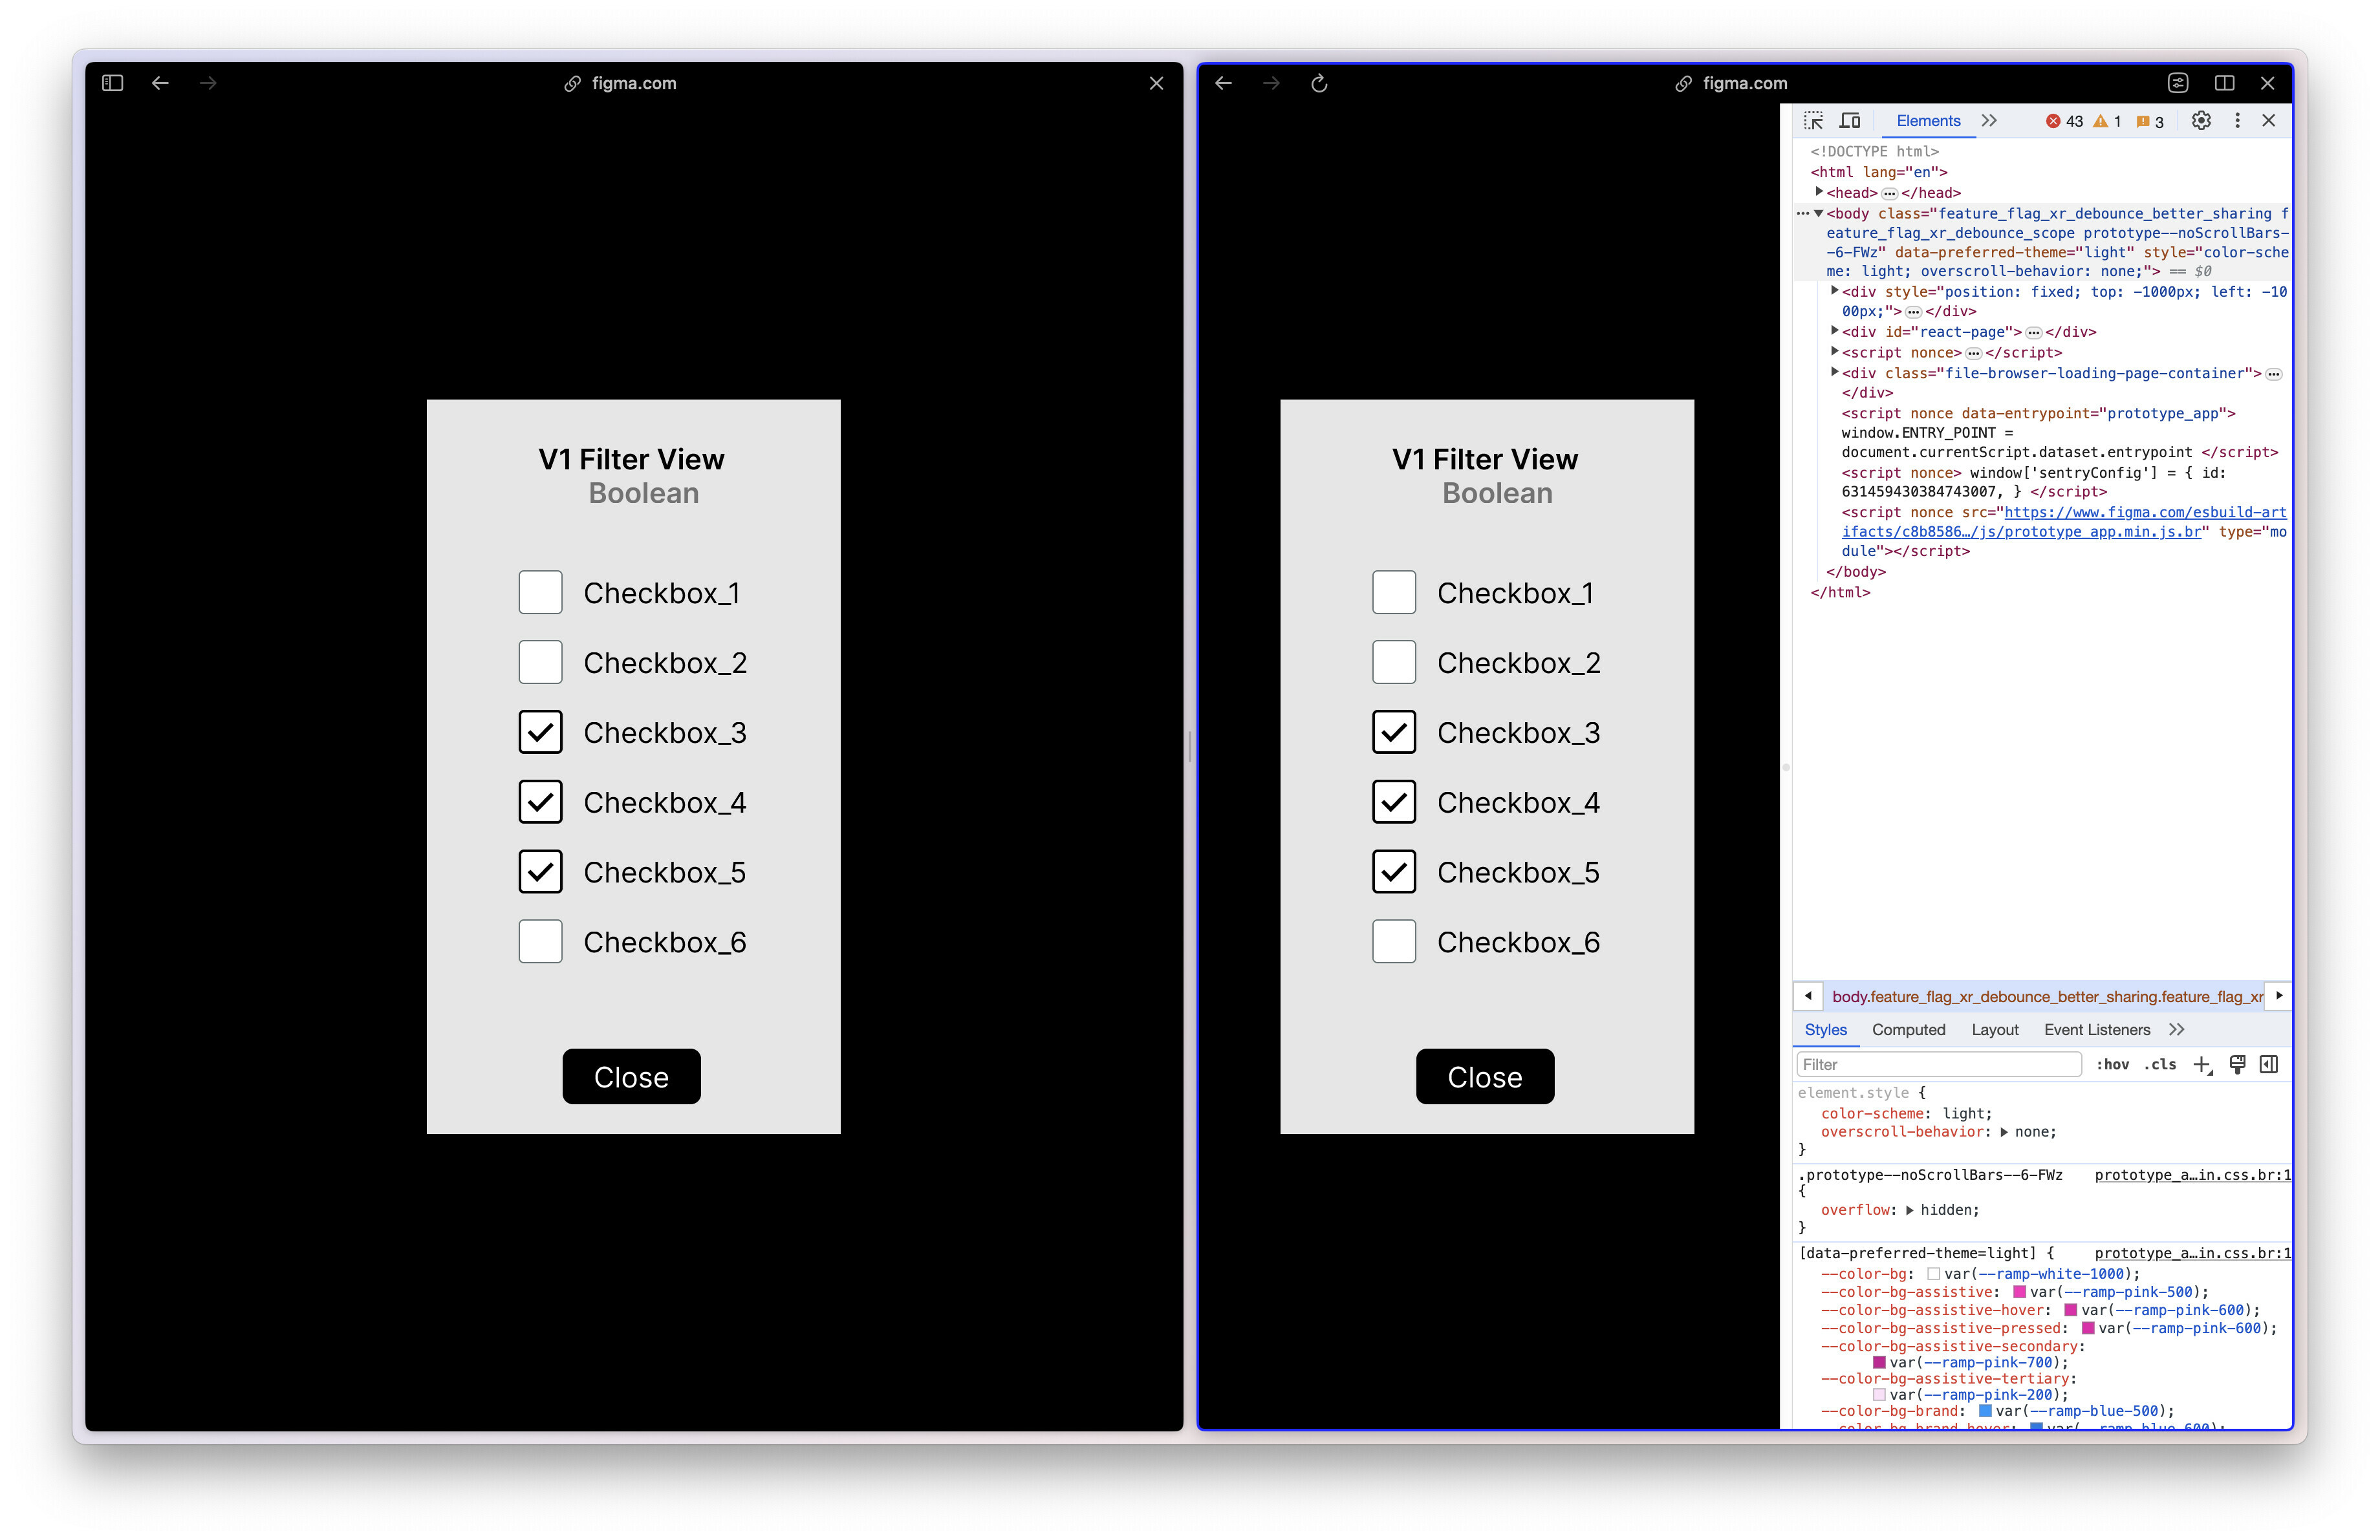This screenshot has width=2380, height=1540.
Task: Expand overflow hidden value triangle
Action: point(1910,1210)
